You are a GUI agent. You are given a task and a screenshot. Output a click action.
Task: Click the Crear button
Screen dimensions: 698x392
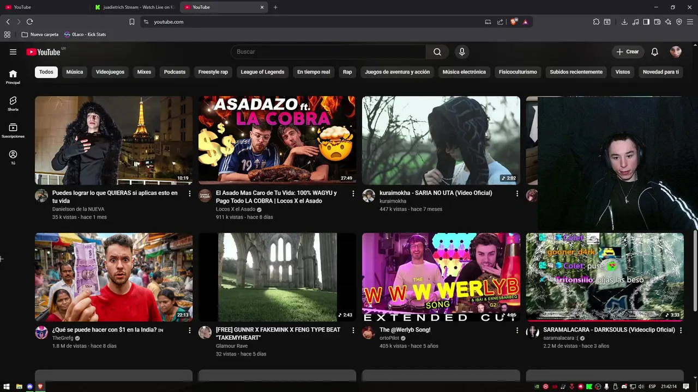click(628, 52)
